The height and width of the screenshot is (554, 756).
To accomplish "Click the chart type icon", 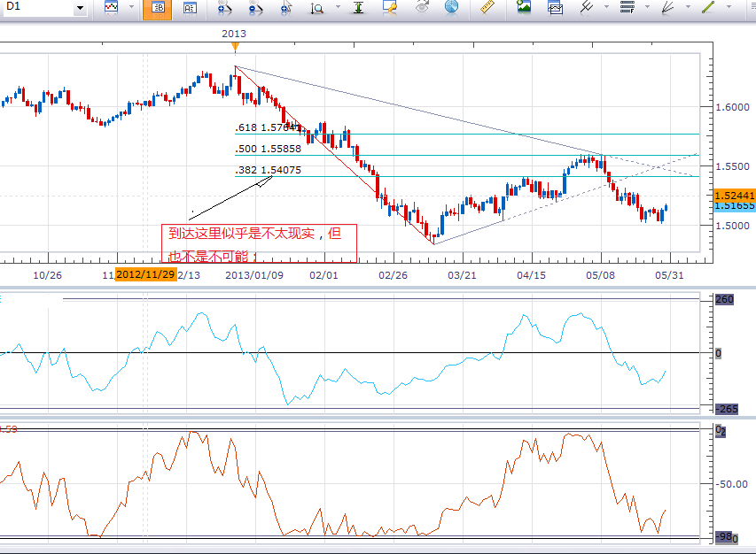I will (112, 8).
